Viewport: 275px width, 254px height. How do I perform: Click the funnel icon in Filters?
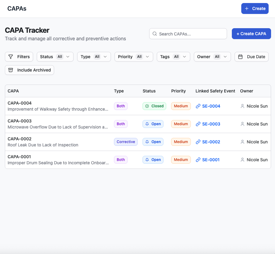pos(11,57)
